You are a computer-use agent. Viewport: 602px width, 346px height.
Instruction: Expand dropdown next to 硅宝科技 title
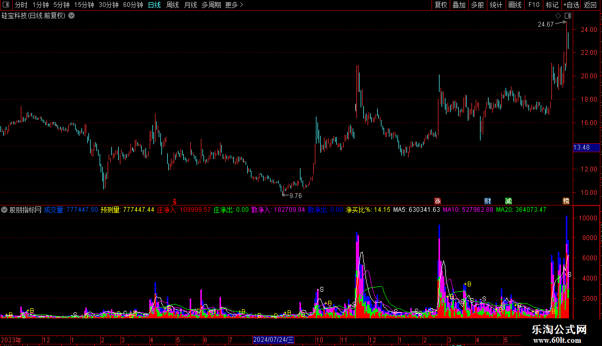tap(71, 16)
